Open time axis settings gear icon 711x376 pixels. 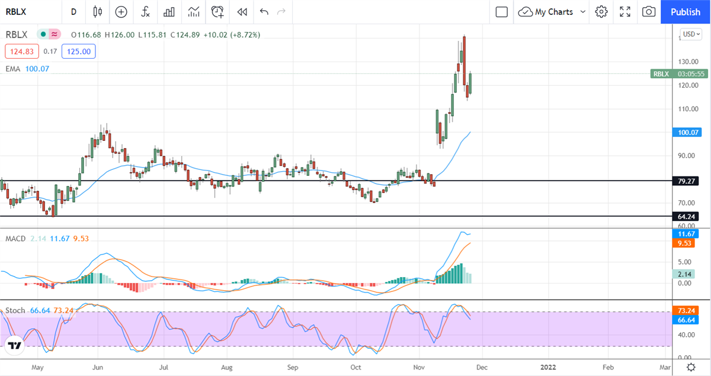tap(691, 367)
